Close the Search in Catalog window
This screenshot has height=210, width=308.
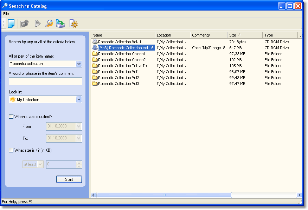298,6
